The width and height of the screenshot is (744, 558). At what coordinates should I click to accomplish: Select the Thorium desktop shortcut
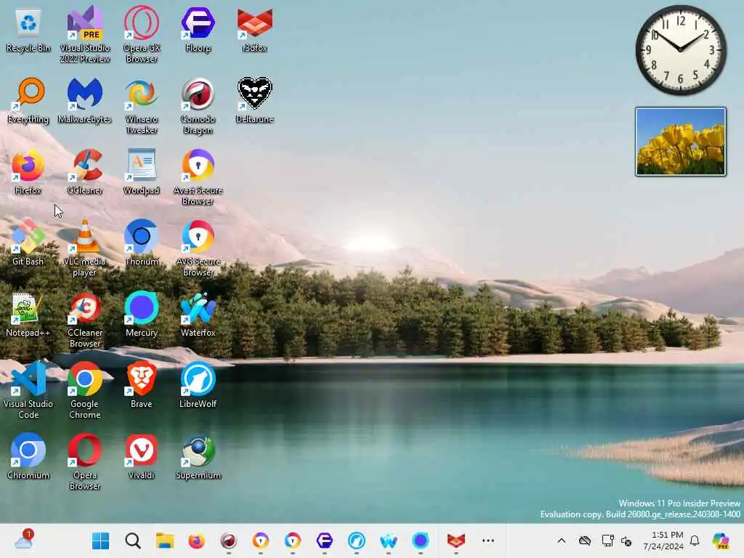tap(142, 243)
